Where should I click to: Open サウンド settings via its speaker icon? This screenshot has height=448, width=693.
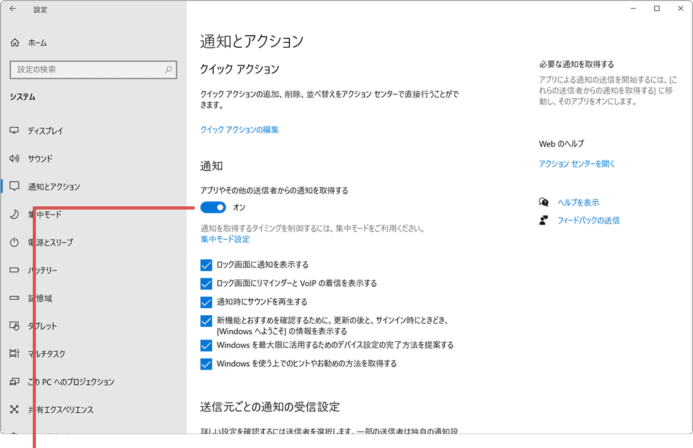pyautogui.click(x=14, y=159)
